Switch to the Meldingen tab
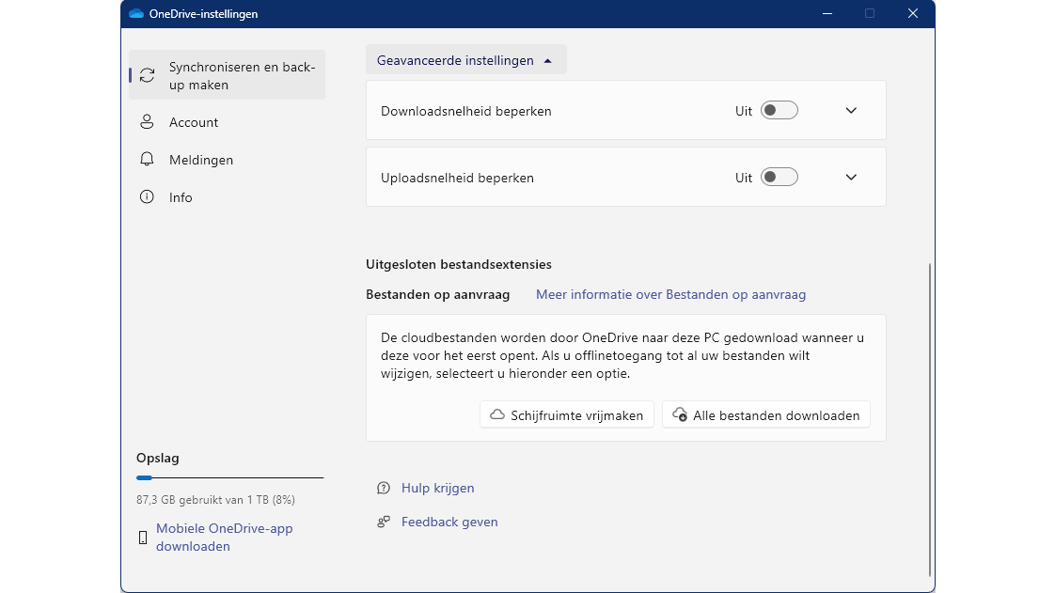Viewport: 1055px width, 593px height. tap(201, 160)
